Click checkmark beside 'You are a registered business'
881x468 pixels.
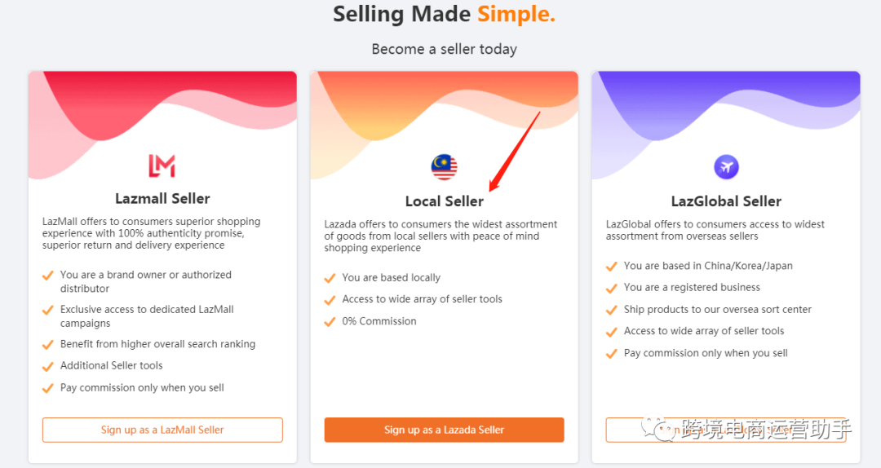click(612, 288)
